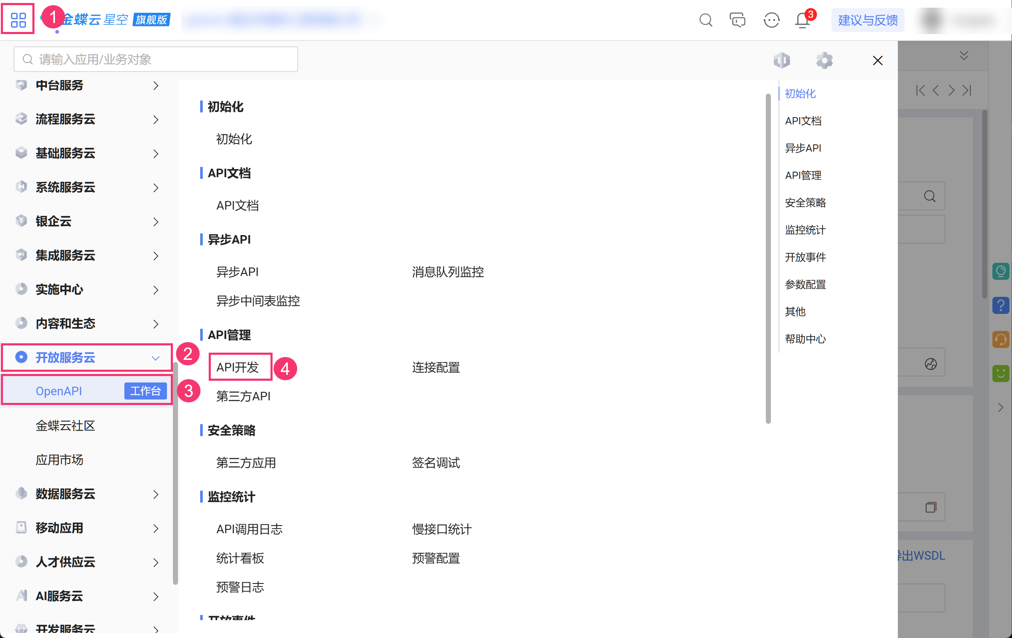Open blue question mark help icon
This screenshot has width=1012, height=638.
point(1000,305)
